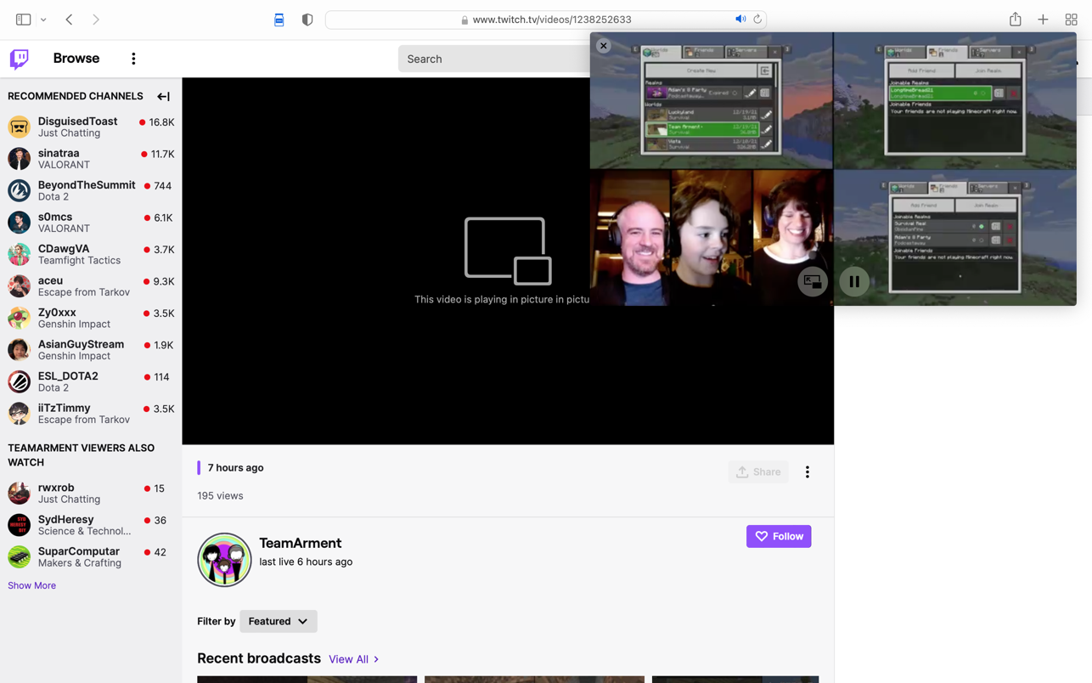Screen dimensions: 1092x683
Task: Open the video options three-dot menu
Action: coord(807,472)
